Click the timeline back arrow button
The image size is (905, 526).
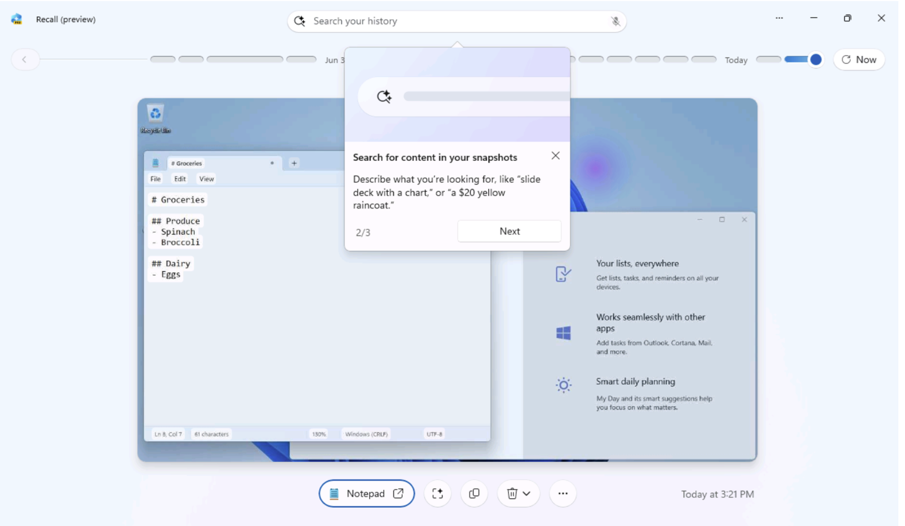point(25,60)
